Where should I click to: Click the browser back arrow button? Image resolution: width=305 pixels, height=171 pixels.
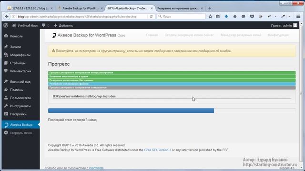pos(7,17)
